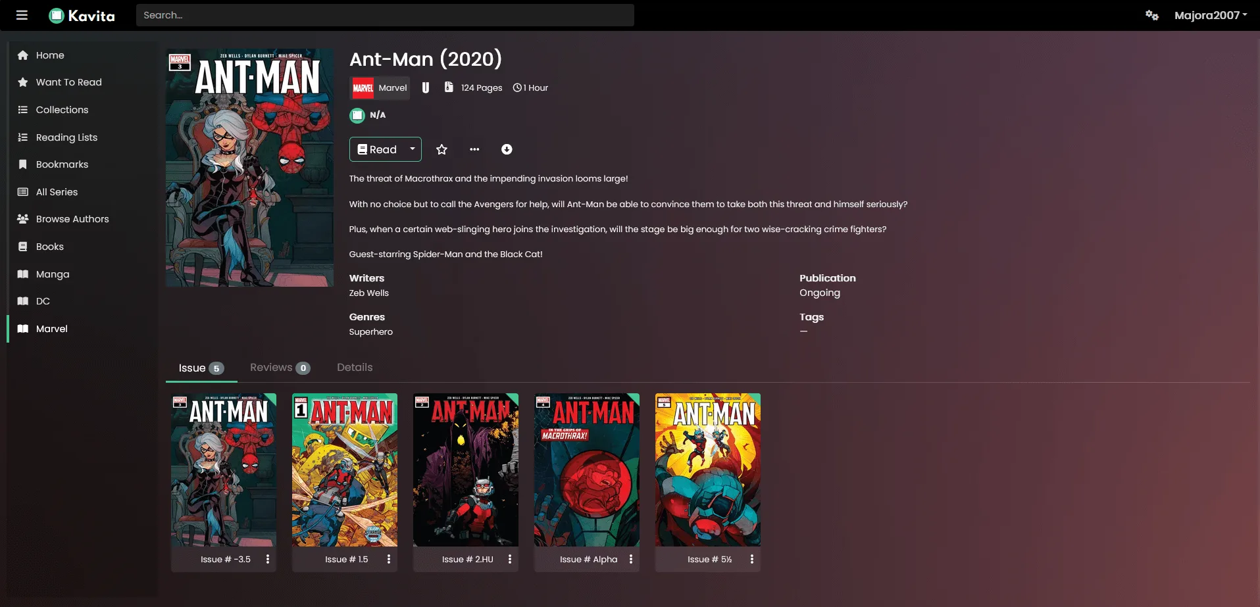Click the 1 Hour clock icon
This screenshot has width=1260, height=607.
point(517,87)
